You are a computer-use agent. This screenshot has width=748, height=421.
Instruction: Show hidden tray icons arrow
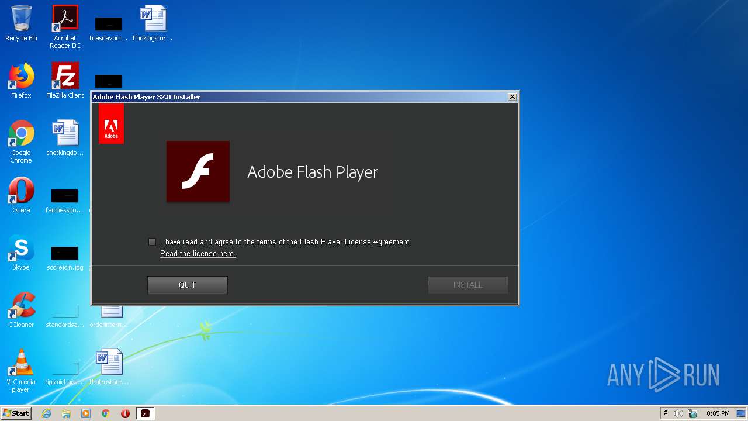(x=666, y=413)
